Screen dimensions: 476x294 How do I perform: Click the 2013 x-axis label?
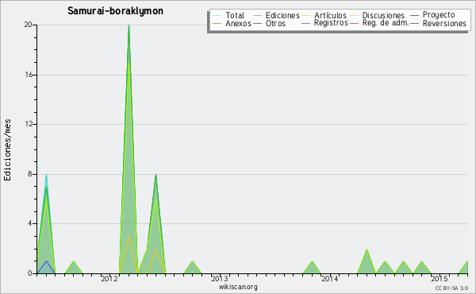click(x=220, y=279)
